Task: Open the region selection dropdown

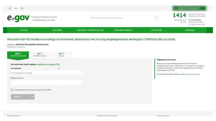Action: point(46,83)
